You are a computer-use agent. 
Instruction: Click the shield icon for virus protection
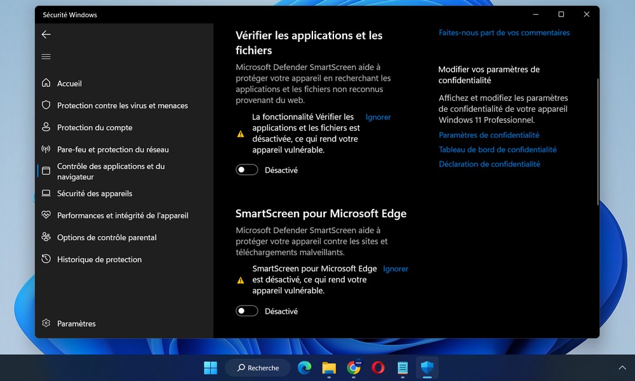[x=46, y=105]
